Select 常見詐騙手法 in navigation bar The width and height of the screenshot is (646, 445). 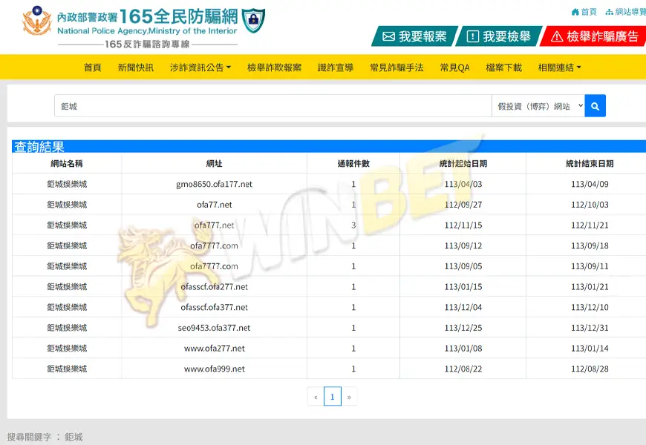397,67
